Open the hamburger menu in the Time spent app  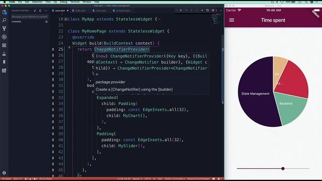click(x=231, y=20)
